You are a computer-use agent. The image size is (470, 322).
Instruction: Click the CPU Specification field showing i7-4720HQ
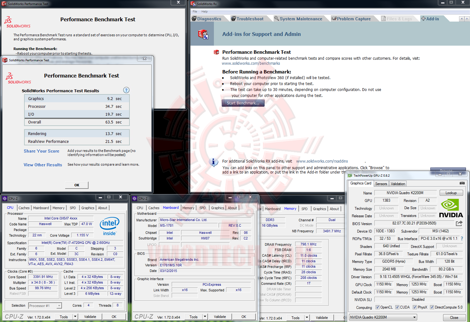[76, 243]
